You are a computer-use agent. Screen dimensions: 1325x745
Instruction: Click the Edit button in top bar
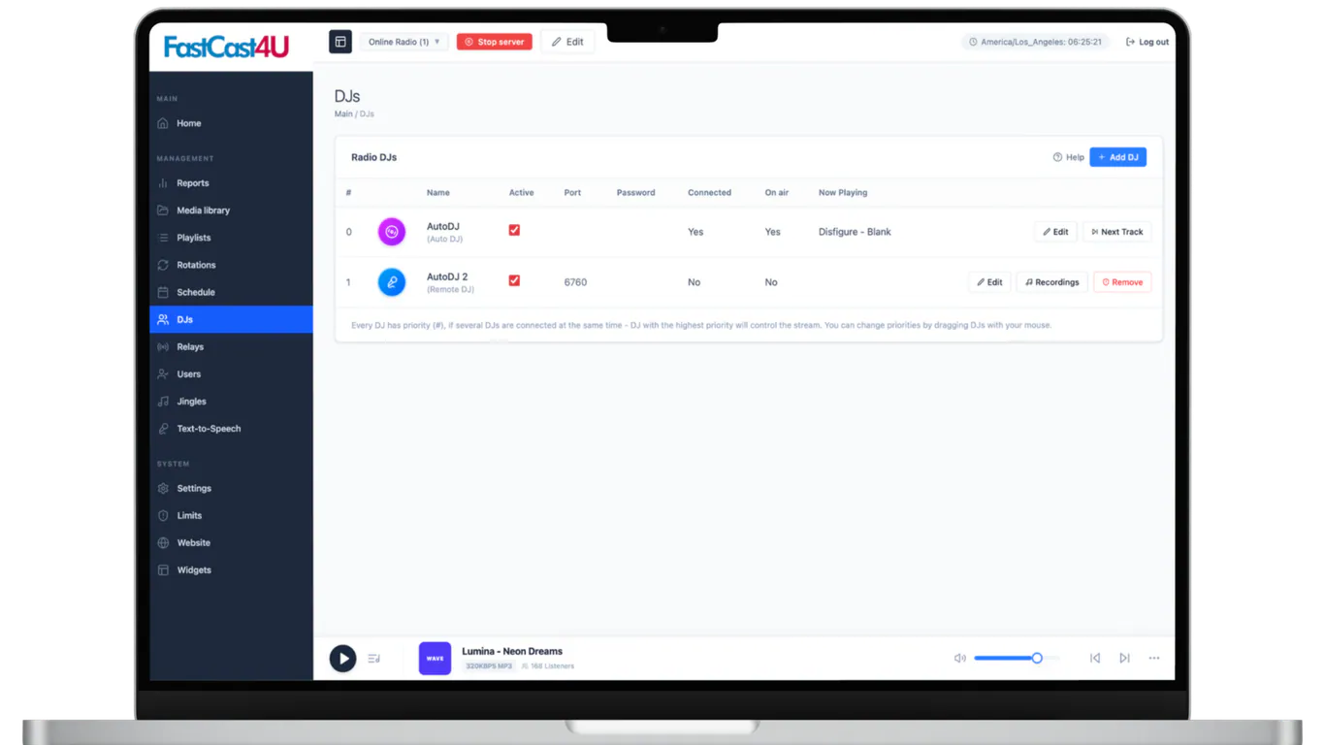click(x=567, y=42)
